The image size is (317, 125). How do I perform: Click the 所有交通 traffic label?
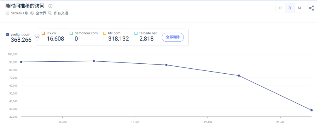[x=61, y=13]
